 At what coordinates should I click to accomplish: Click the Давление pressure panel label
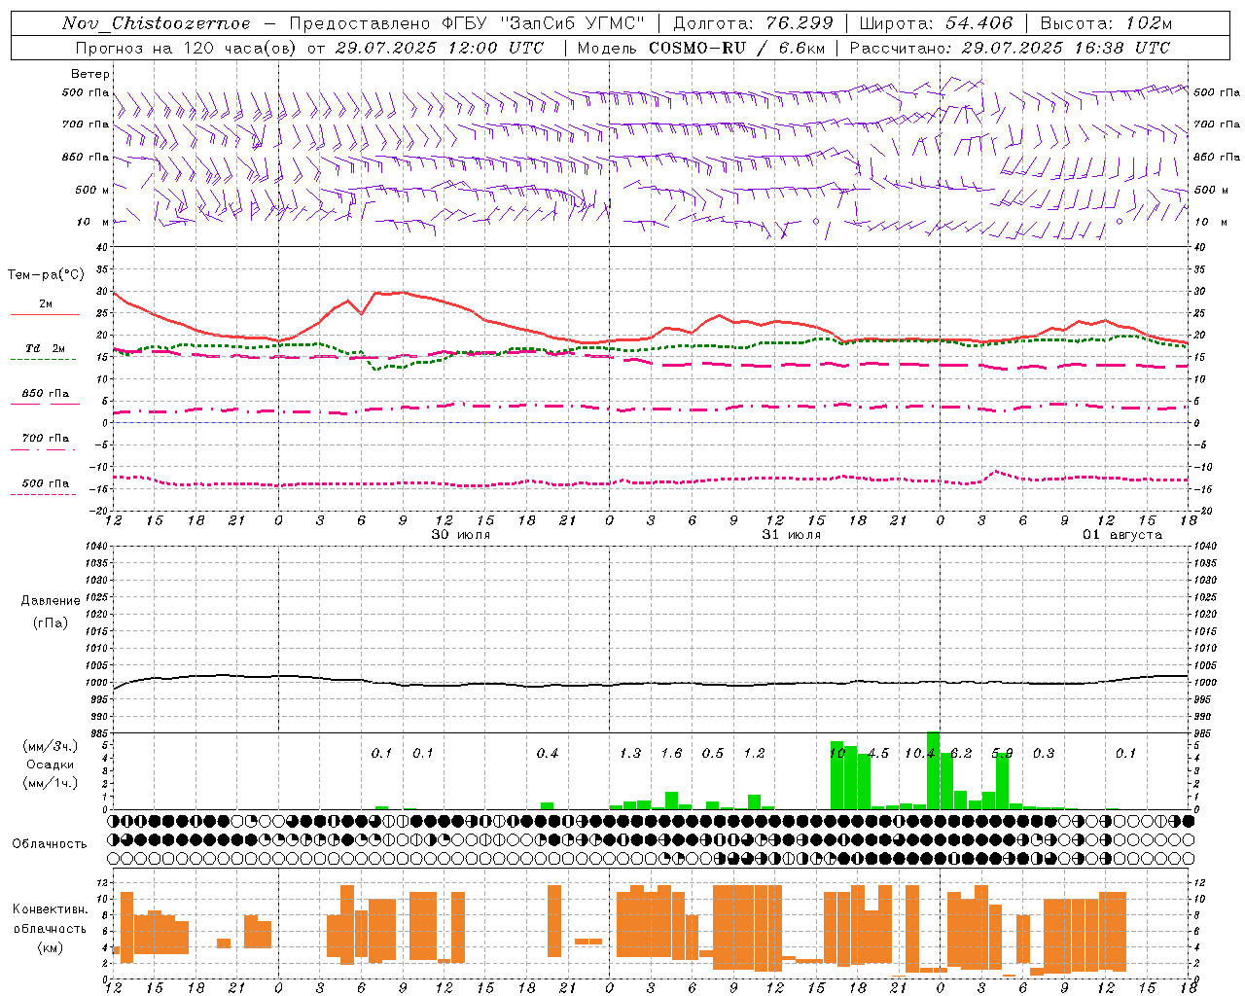coord(51,601)
